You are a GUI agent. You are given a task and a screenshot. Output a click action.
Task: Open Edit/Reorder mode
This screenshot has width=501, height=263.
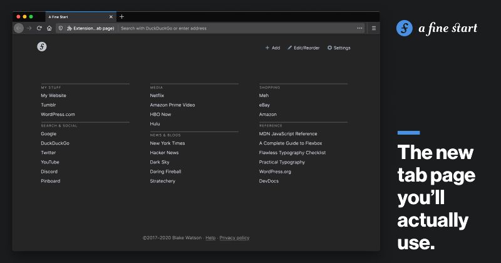click(304, 48)
